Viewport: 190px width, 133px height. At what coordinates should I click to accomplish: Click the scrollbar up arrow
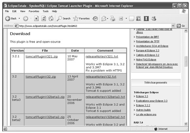pos(186,31)
